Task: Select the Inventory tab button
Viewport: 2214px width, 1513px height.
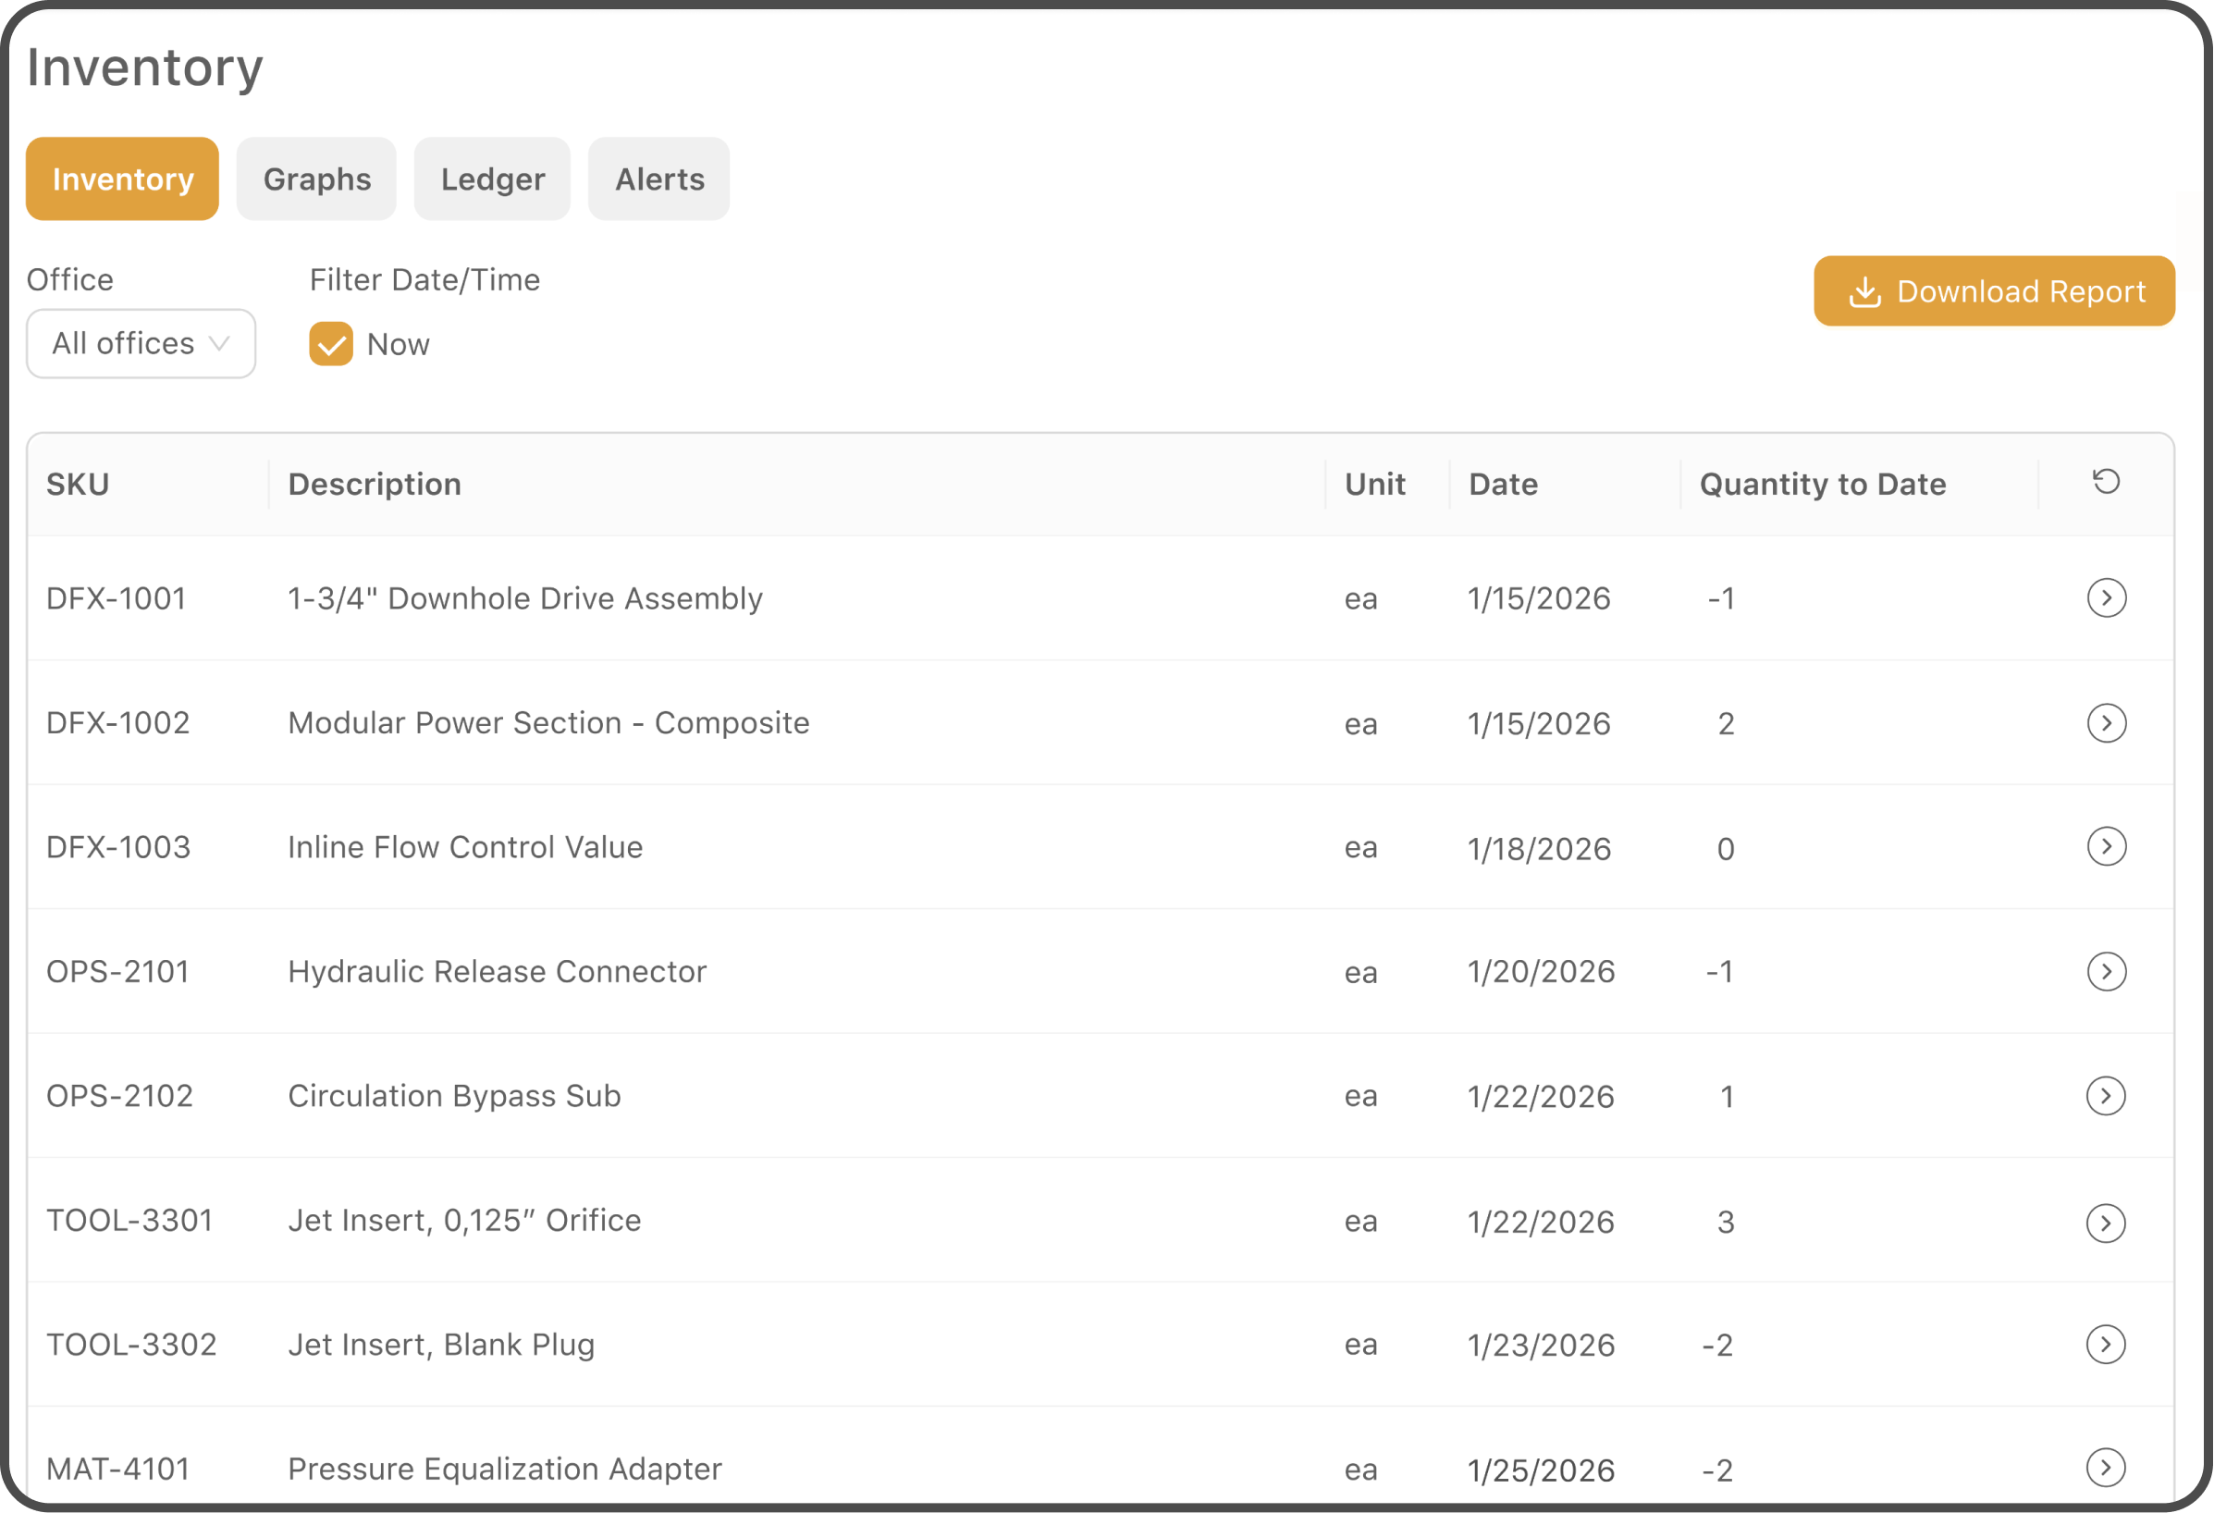Action: (122, 178)
